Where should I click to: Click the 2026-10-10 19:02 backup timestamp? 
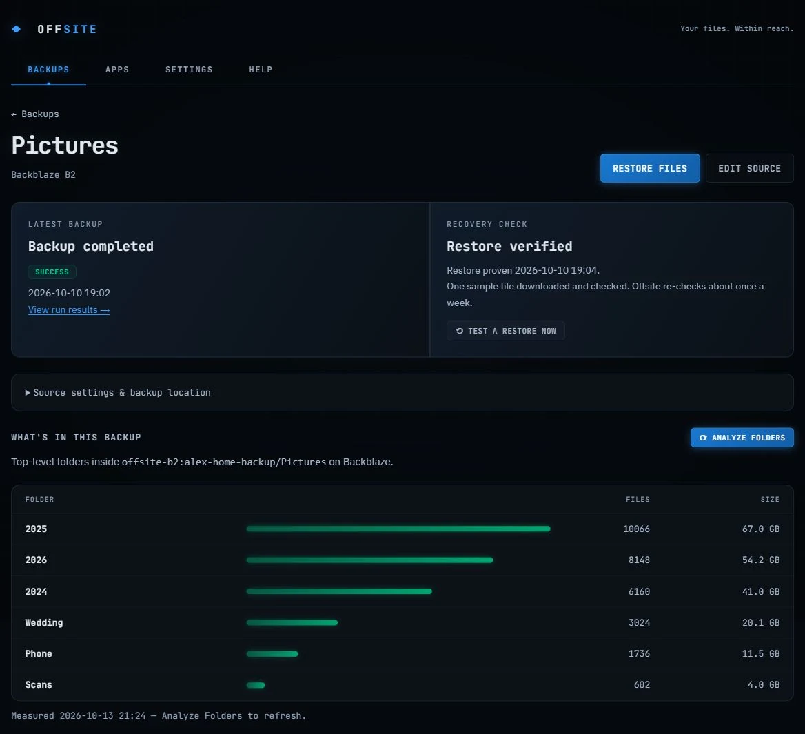click(x=70, y=293)
